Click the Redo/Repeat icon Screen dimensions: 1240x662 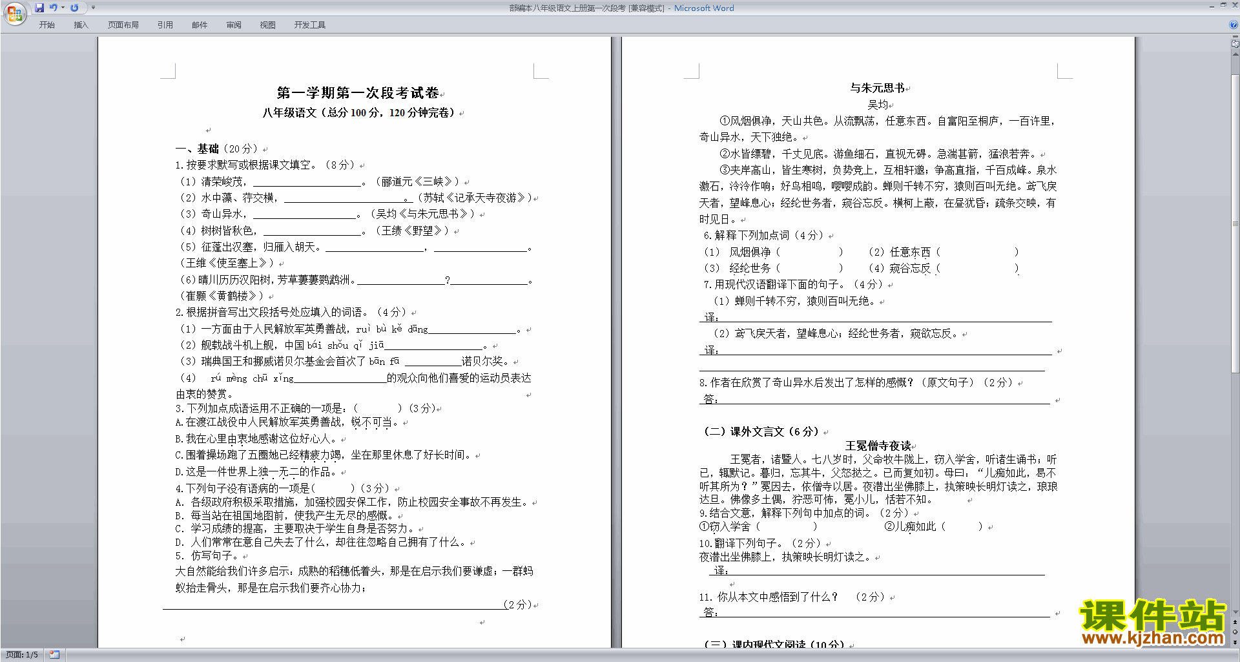click(x=74, y=8)
